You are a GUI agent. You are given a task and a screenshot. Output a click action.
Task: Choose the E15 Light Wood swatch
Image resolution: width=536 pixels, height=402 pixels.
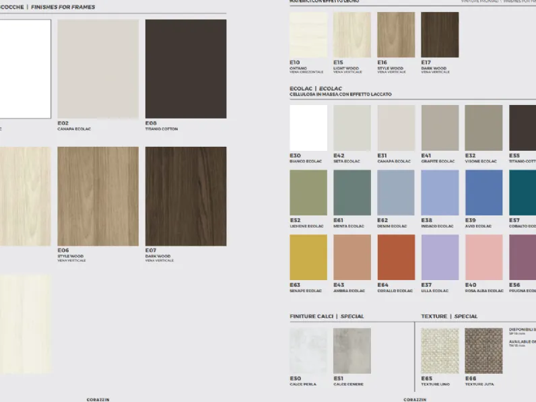pyautogui.click(x=352, y=35)
